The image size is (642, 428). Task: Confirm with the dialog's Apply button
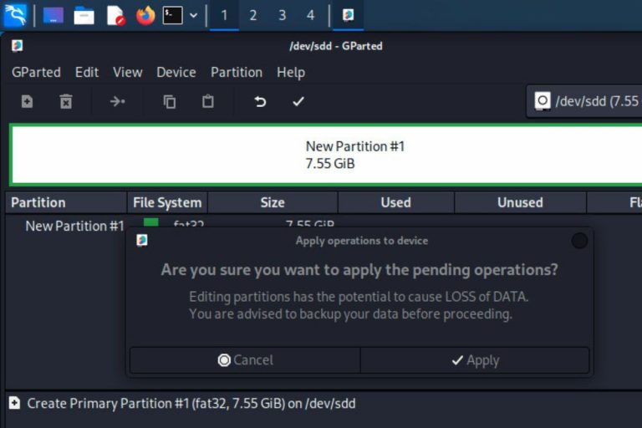[x=475, y=360]
